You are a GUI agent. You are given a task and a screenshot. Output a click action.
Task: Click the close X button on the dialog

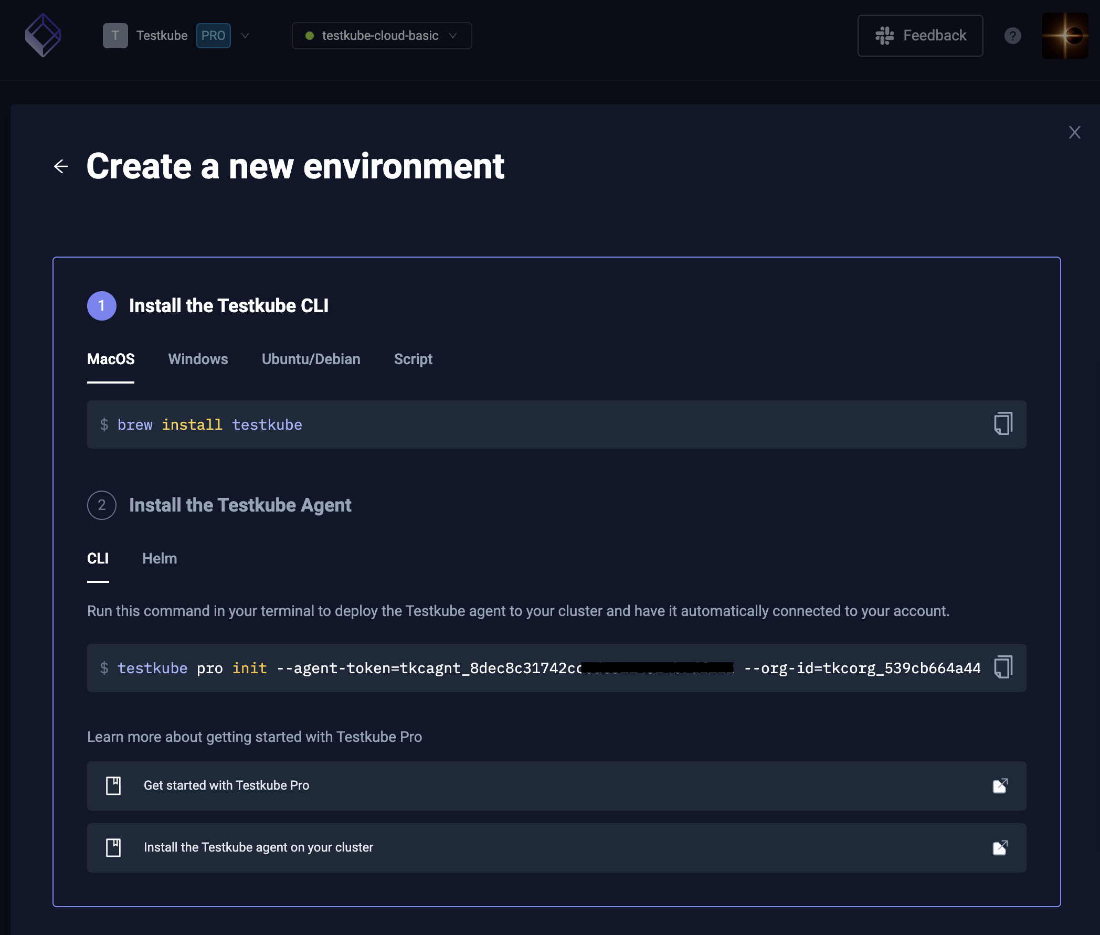pos(1074,132)
